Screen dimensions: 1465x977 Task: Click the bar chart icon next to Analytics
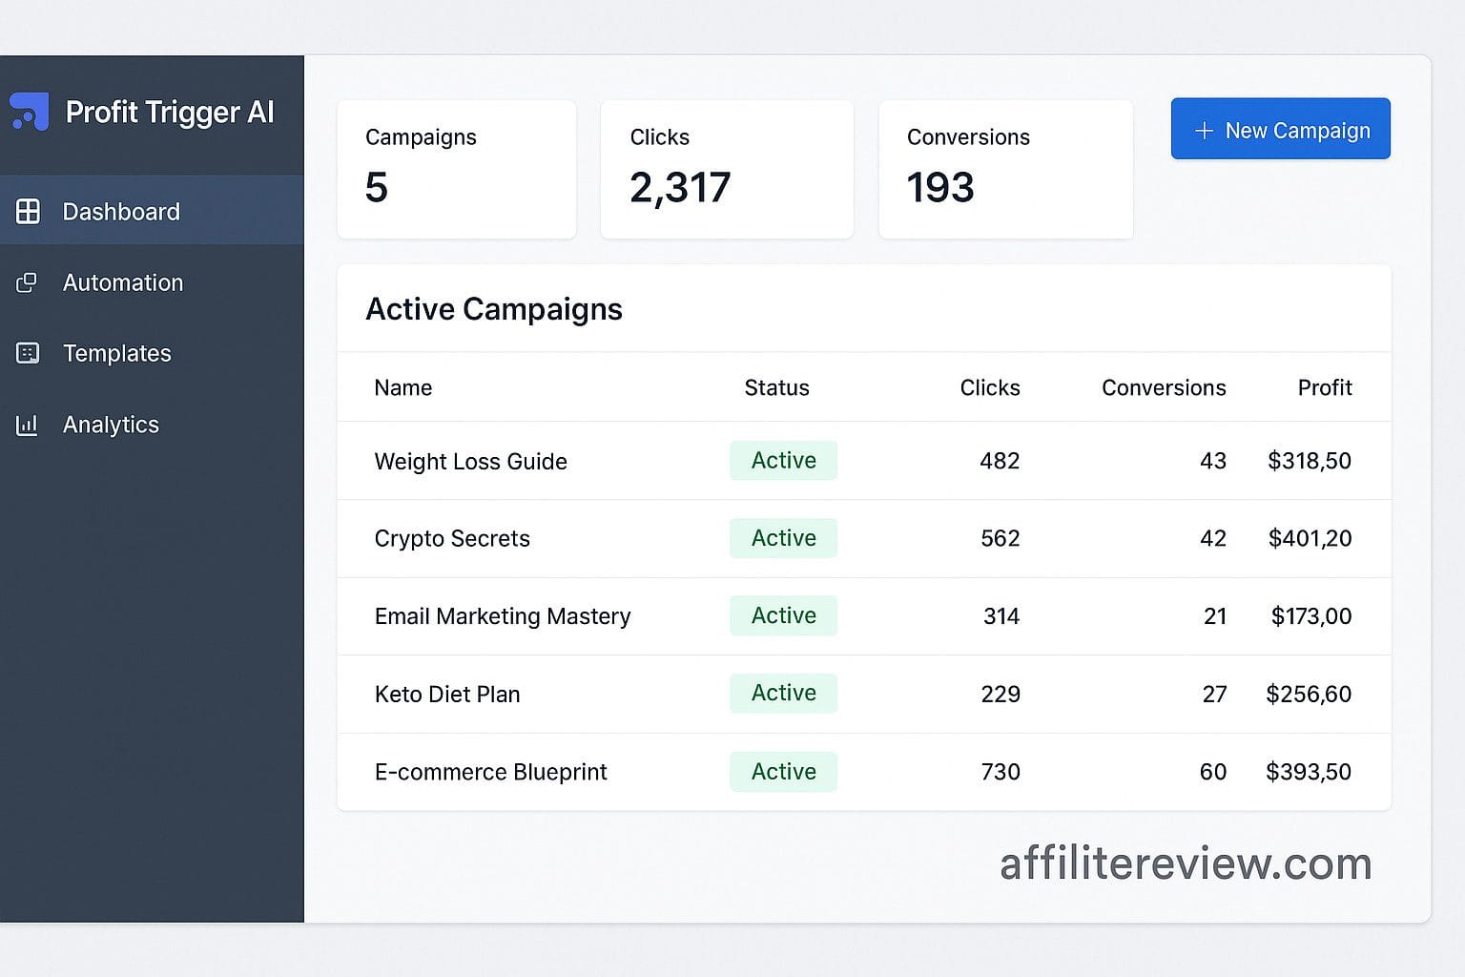point(28,425)
